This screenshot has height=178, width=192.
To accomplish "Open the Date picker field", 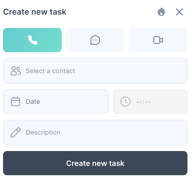I will (56, 102).
